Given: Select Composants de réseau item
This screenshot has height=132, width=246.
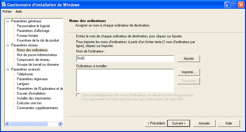Looking at the screenshot, I should coord(33,60).
